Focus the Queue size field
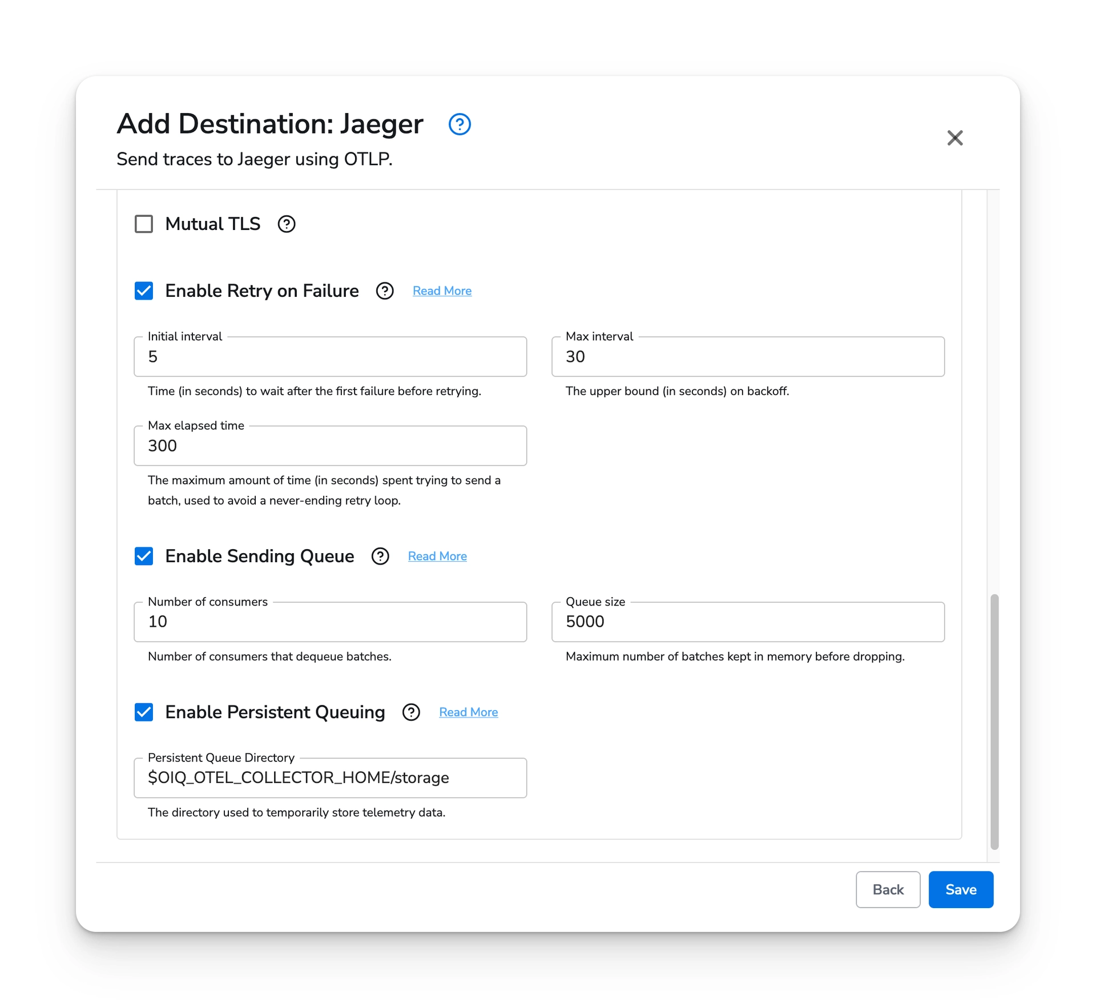1096x1008 pixels. point(748,622)
